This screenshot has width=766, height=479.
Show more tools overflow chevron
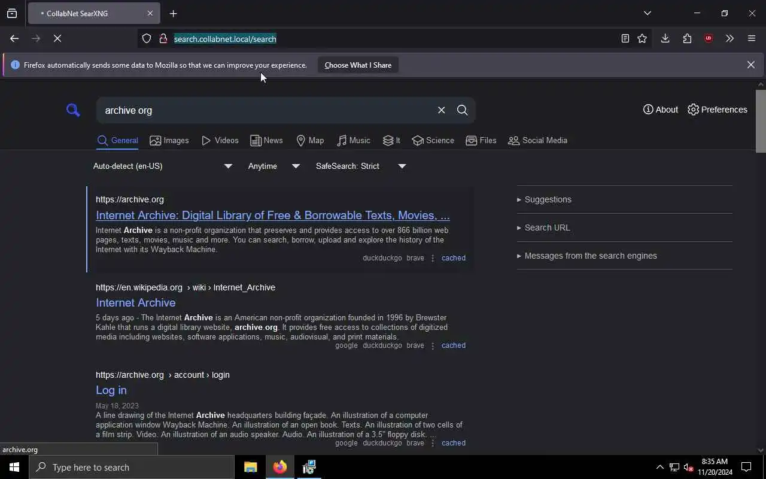(729, 38)
